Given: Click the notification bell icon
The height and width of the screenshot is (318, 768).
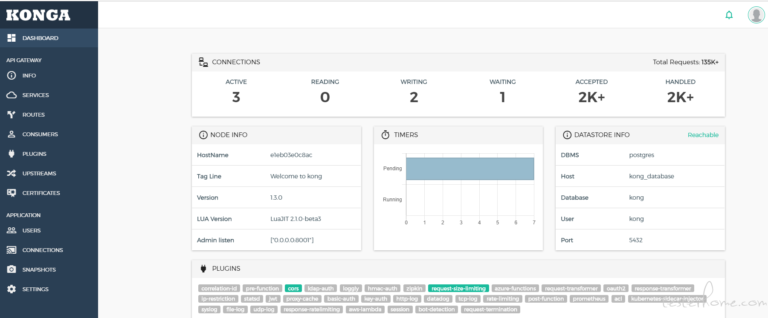Looking at the screenshot, I should coord(729,15).
